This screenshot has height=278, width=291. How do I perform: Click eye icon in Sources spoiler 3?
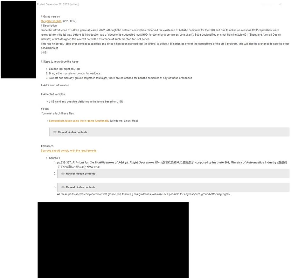(63, 187)
